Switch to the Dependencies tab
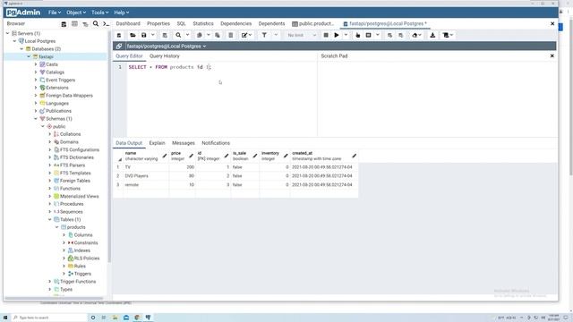 click(x=235, y=23)
